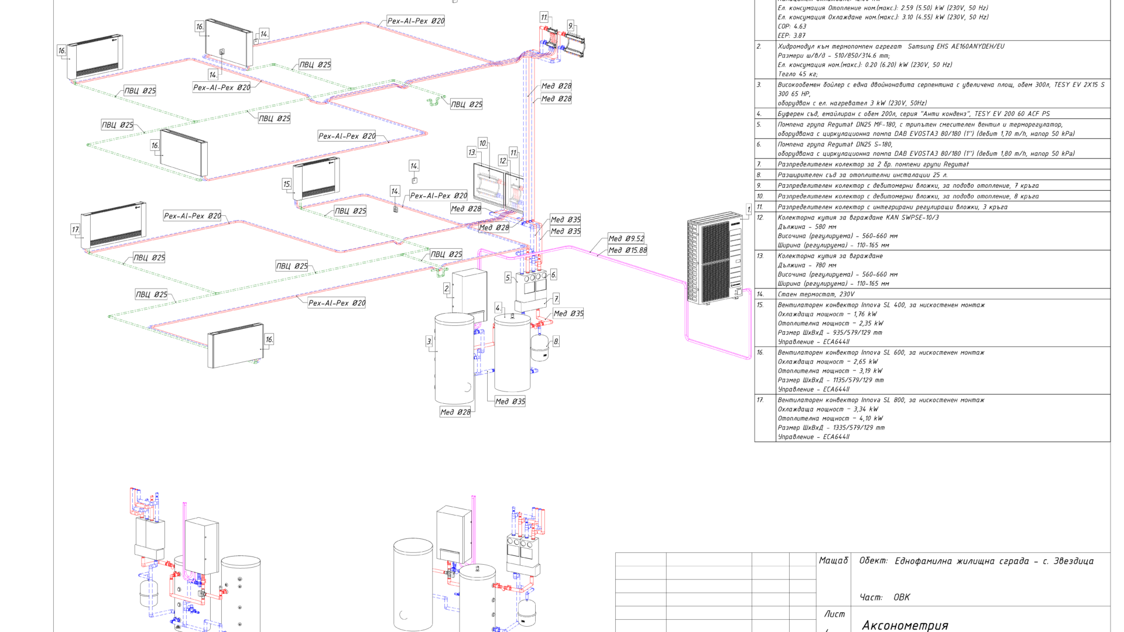The width and height of the screenshot is (1124, 632).
Task: Click the legend row 'Разпределителен колектор за 2 бр. помпени групи Regumat'
Action: tap(933, 164)
